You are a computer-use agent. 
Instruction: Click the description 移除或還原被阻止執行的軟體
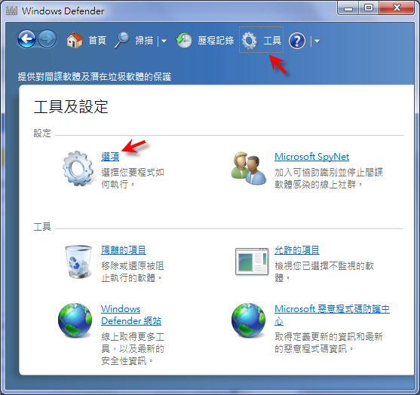[133, 272]
